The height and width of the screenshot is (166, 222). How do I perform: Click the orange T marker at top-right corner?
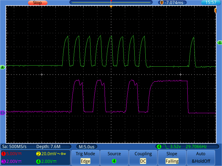point(216,11)
